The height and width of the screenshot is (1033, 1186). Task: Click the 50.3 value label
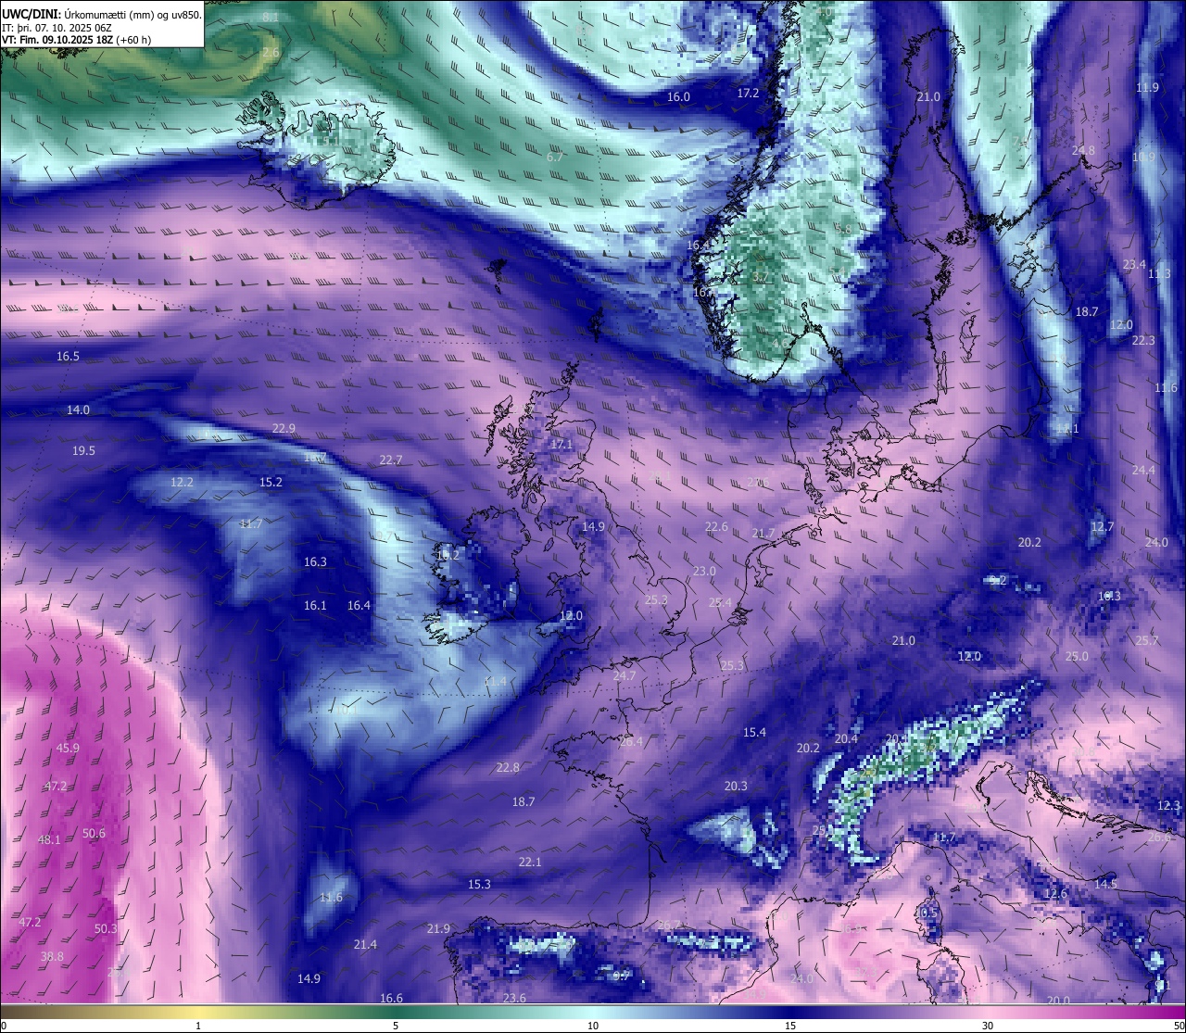pos(106,929)
